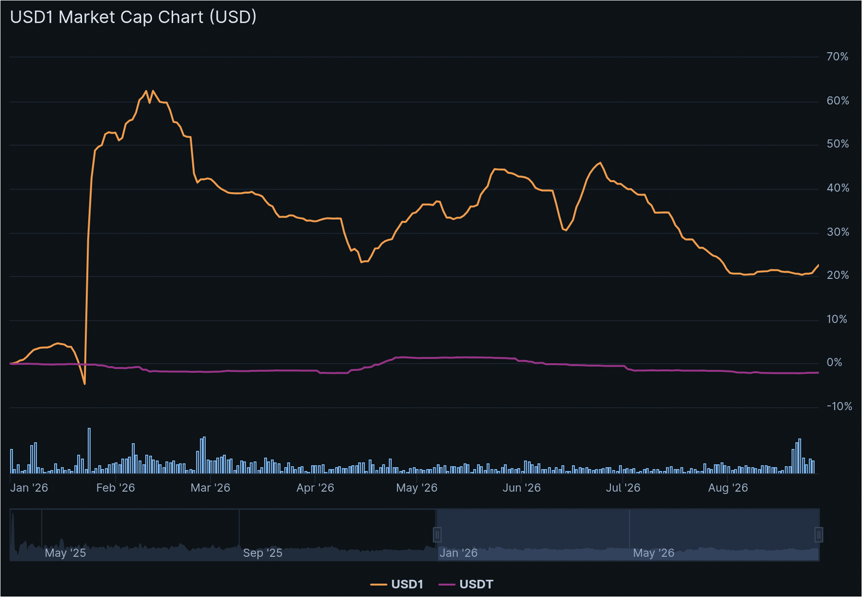Screen dimensions: 863x598
Task: Click the 'Jun '26' x-axis label
Action: (x=522, y=488)
